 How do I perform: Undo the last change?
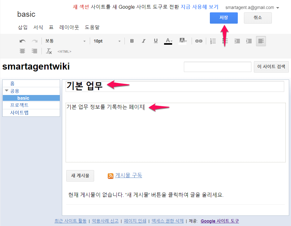pos(22,41)
